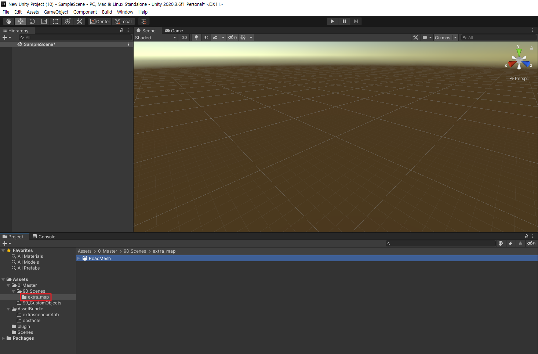
Task: Click the Step frame button
Action: point(356,21)
